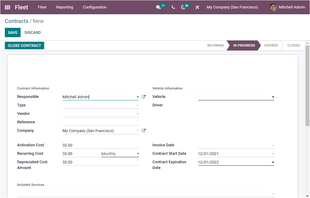
Task: Set contract stage to Closed
Action: pos(293,45)
